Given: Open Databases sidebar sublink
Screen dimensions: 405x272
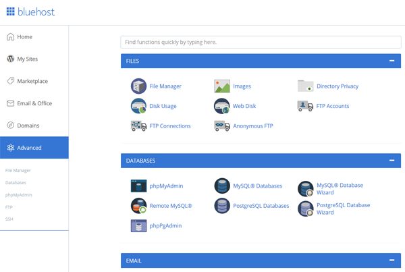Looking at the screenshot, I should pyautogui.click(x=16, y=183).
